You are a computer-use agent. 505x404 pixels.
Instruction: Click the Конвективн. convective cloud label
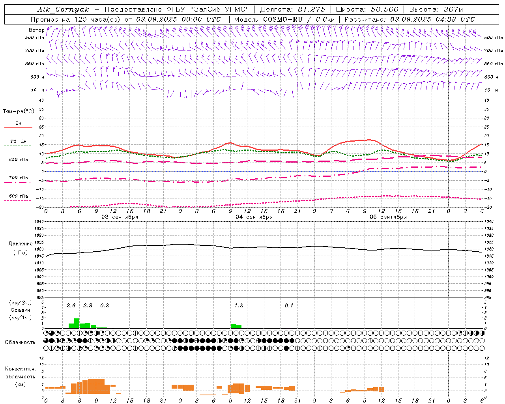[21, 369]
